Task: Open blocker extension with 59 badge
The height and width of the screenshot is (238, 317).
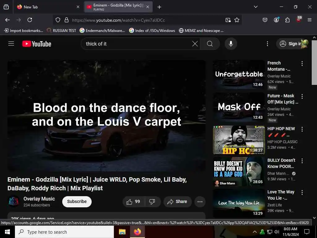Action: [299, 20]
